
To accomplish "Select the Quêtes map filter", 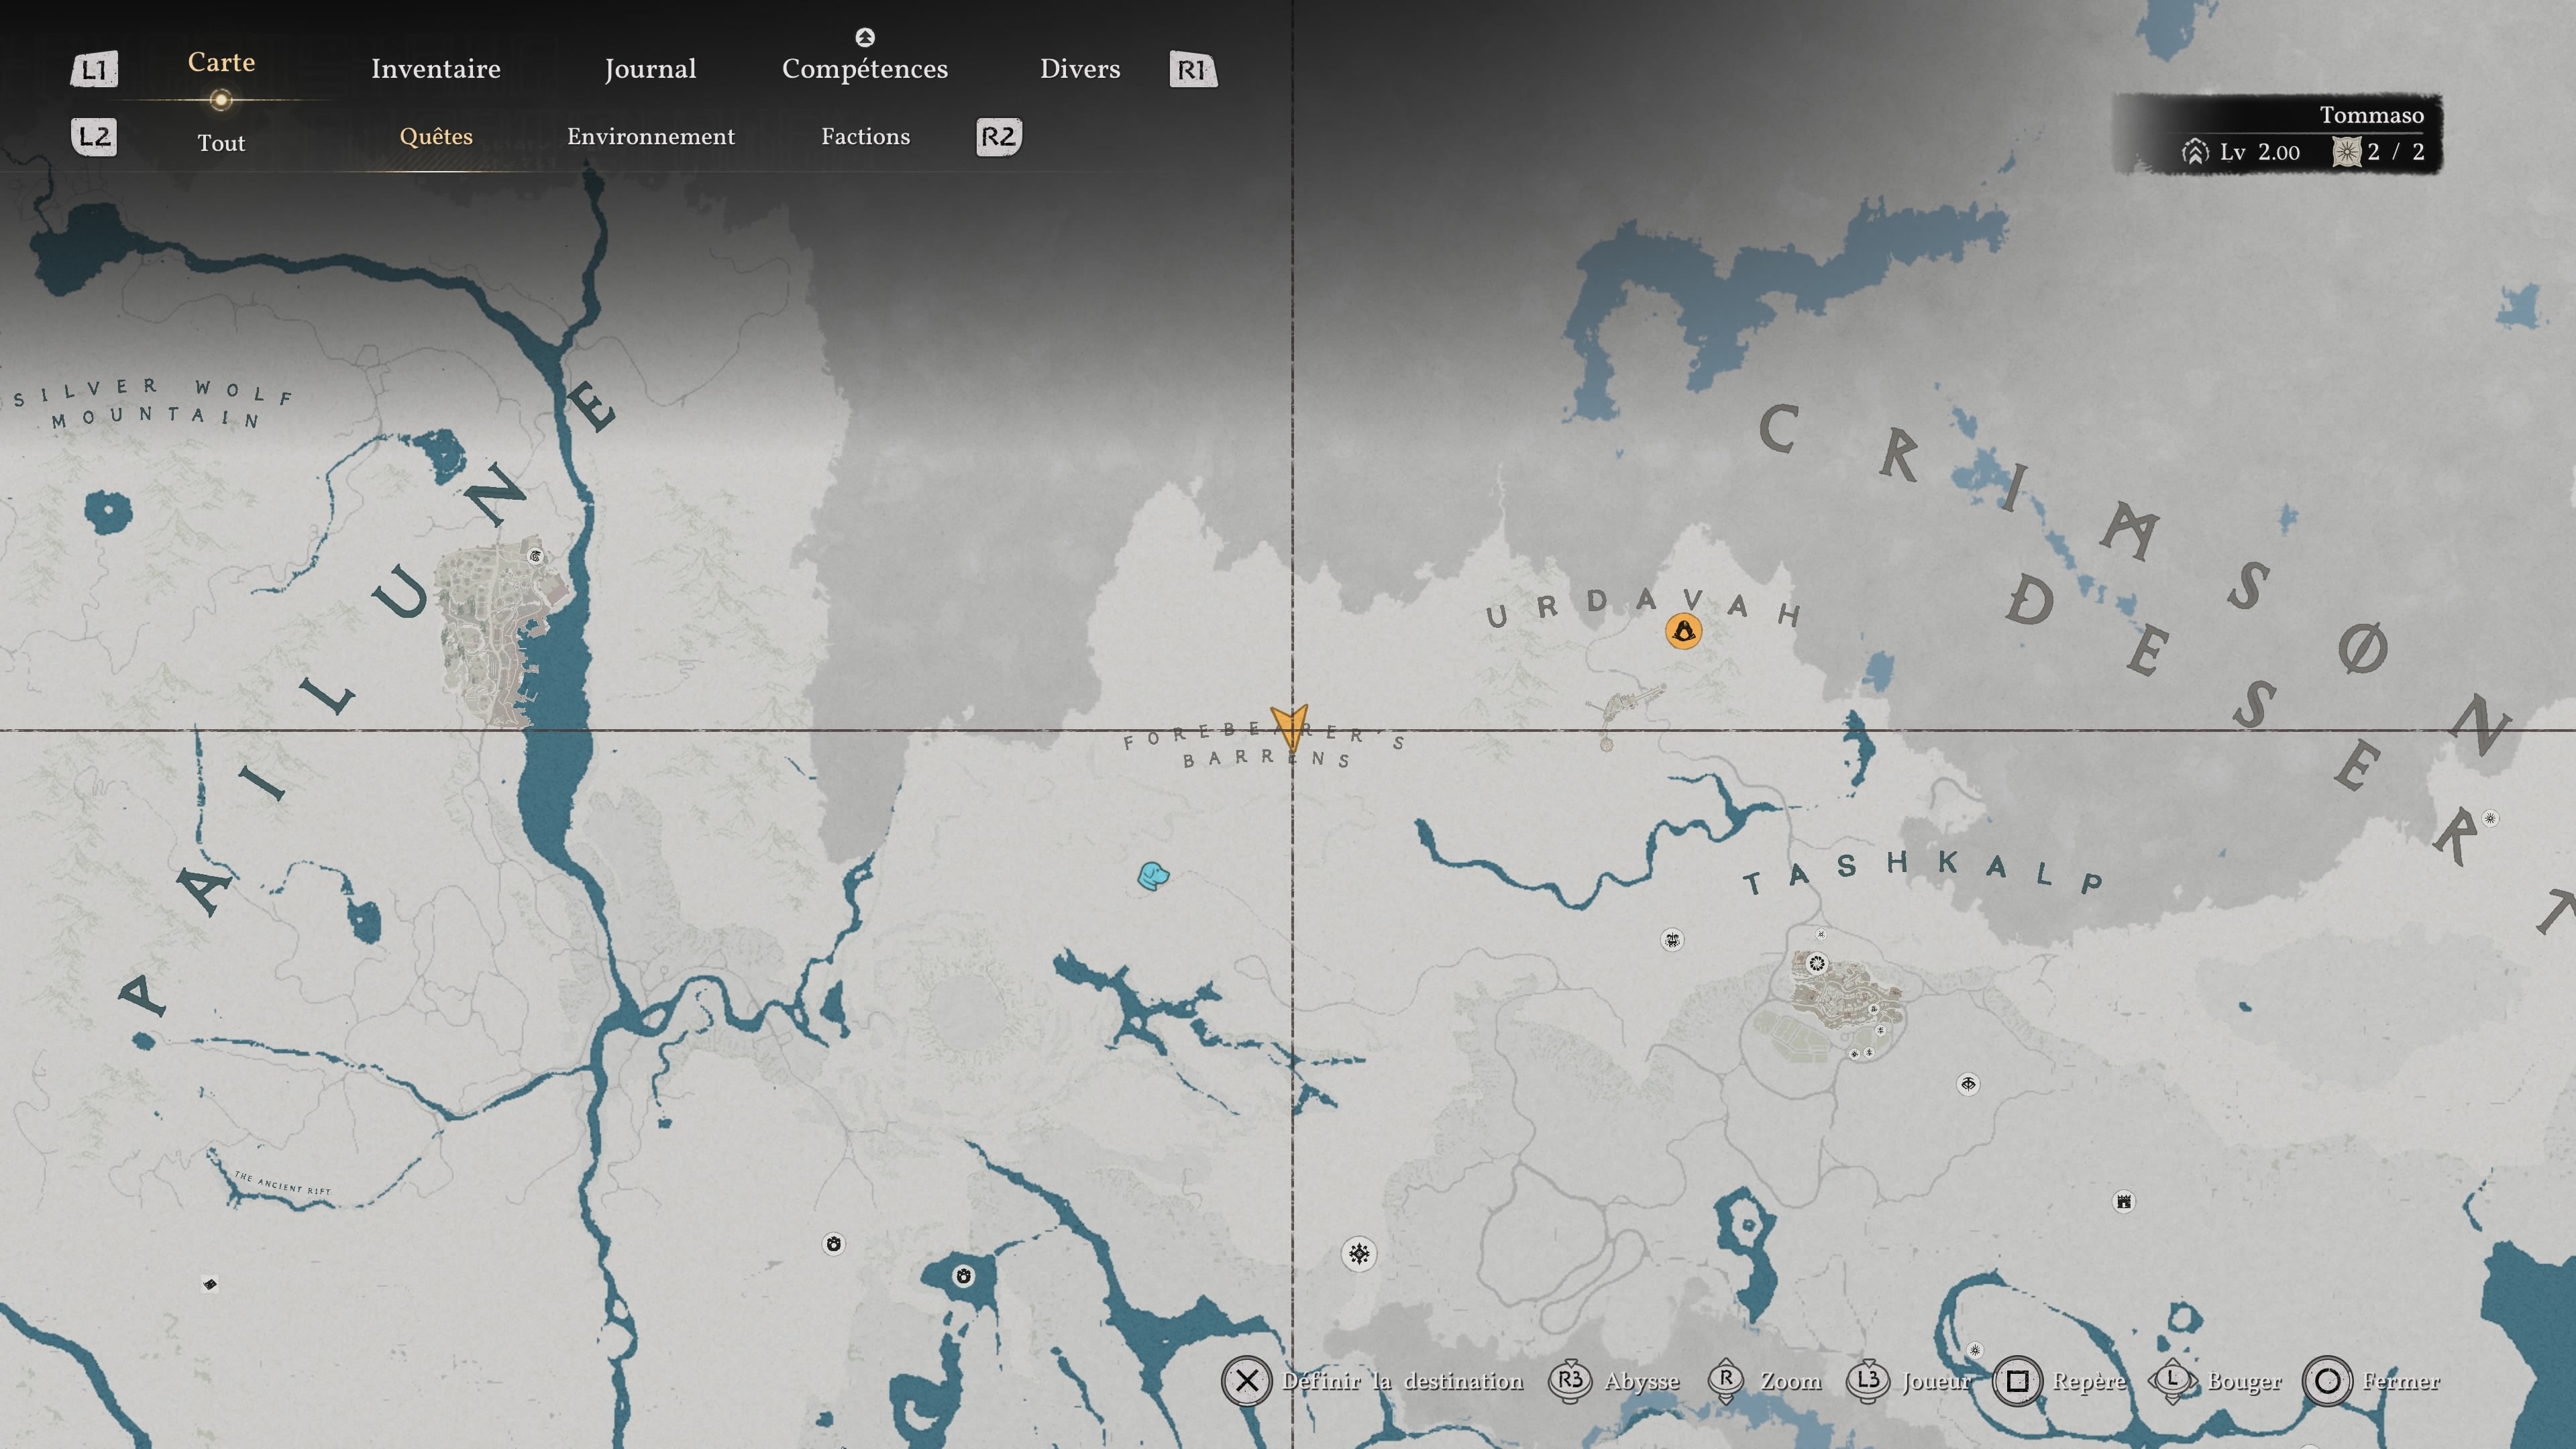I will (x=436, y=137).
